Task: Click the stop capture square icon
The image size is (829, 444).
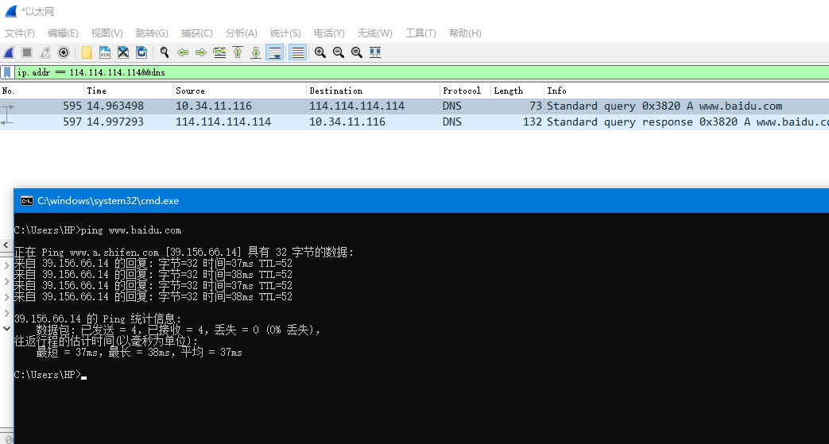Action: click(27, 52)
